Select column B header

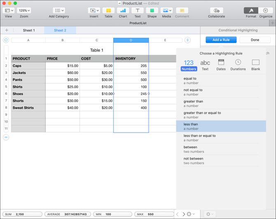[63, 40]
